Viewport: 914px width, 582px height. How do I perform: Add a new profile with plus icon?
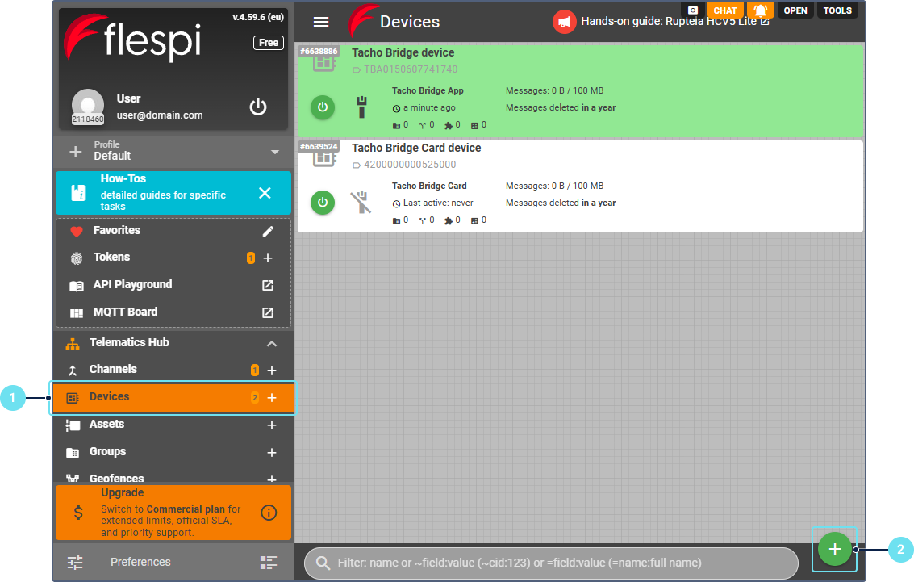pos(76,152)
